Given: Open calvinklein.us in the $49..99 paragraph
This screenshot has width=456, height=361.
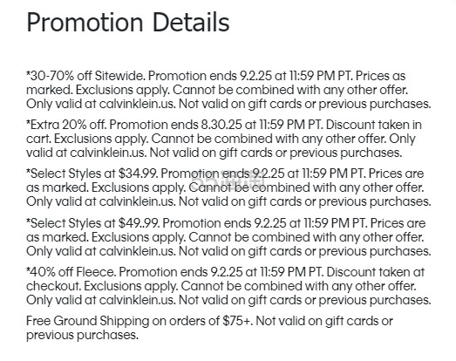Looking at the screenshot, I should point(137,251).
